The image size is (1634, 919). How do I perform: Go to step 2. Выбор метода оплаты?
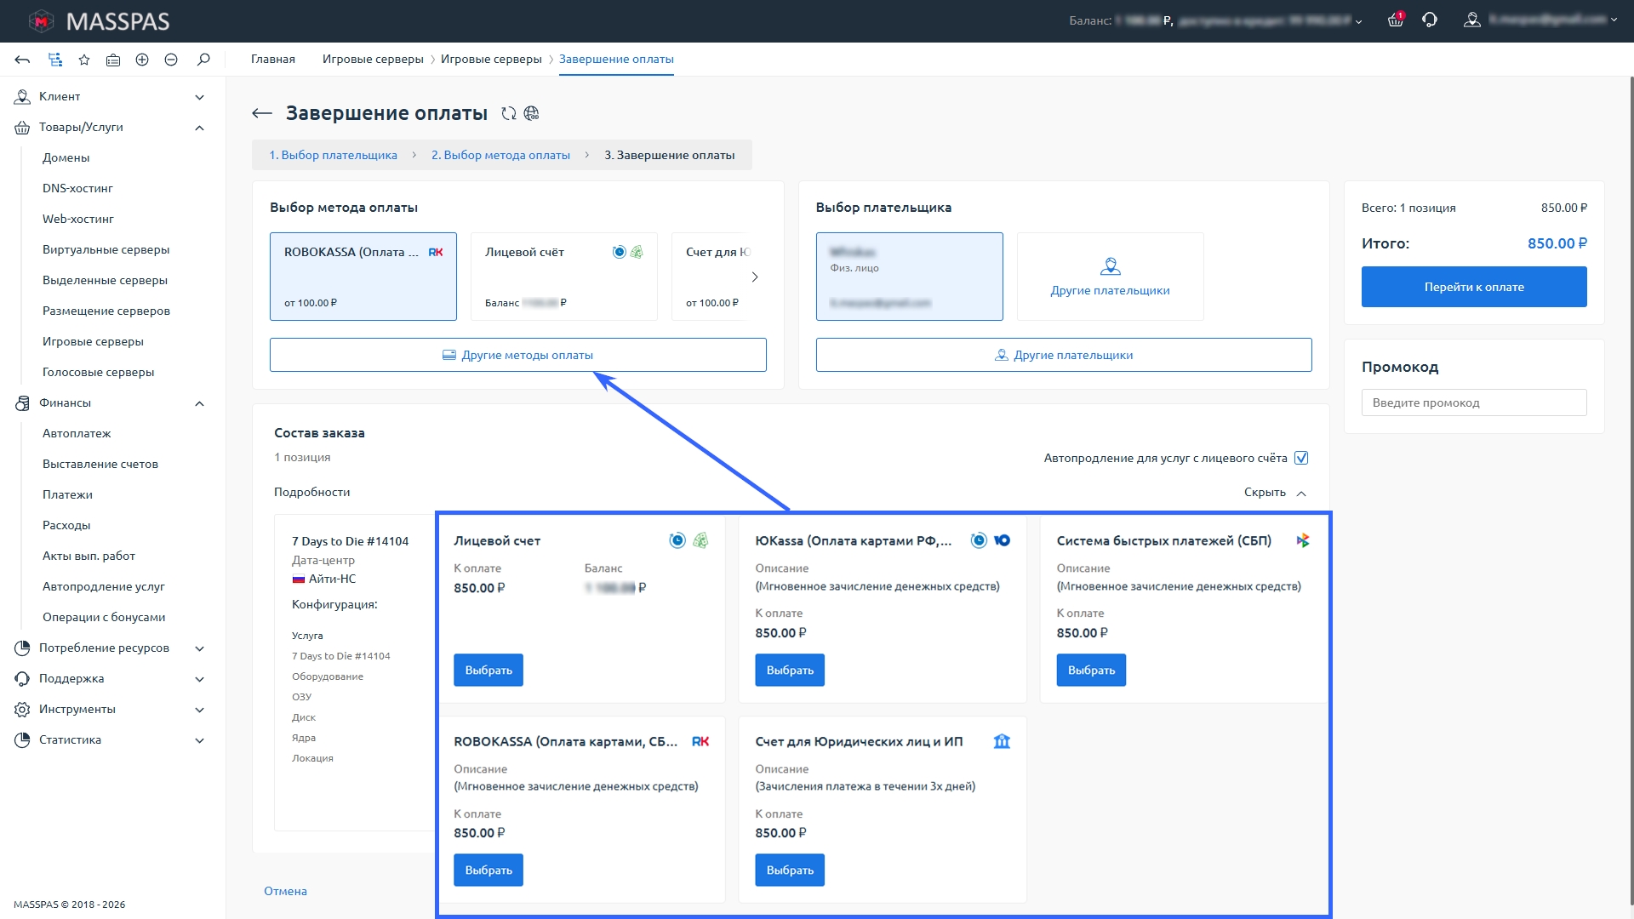[x=500, y=156]
